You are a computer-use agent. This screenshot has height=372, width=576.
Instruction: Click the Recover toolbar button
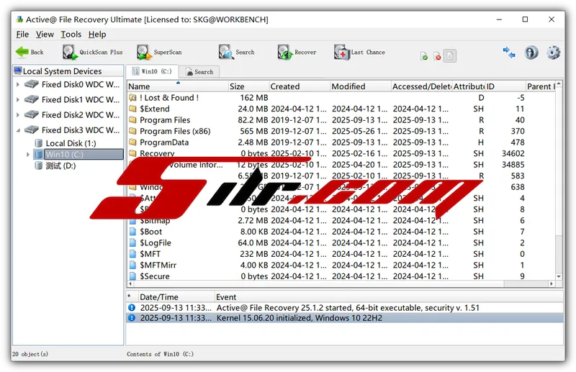point(297,52)
